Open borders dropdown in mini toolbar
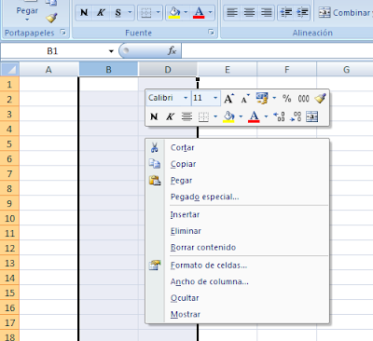373x341 pixels. [x=215, y=116]
